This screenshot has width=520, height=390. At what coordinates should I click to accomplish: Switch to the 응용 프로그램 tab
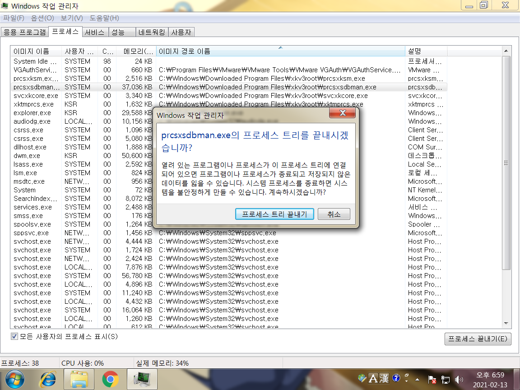pyautogui.click(x=24, y=32)
